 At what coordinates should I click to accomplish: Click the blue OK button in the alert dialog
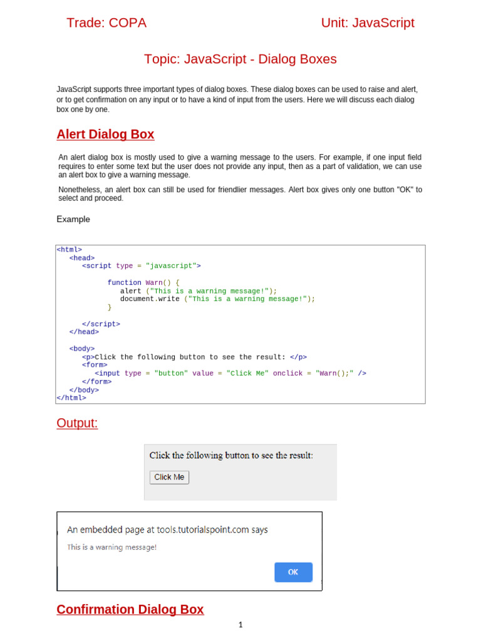click(293, 572)
